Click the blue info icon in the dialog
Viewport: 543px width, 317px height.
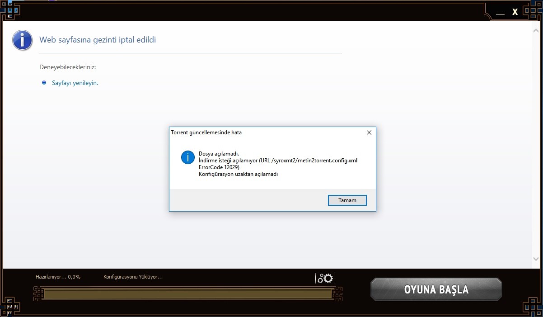(187, 158)
